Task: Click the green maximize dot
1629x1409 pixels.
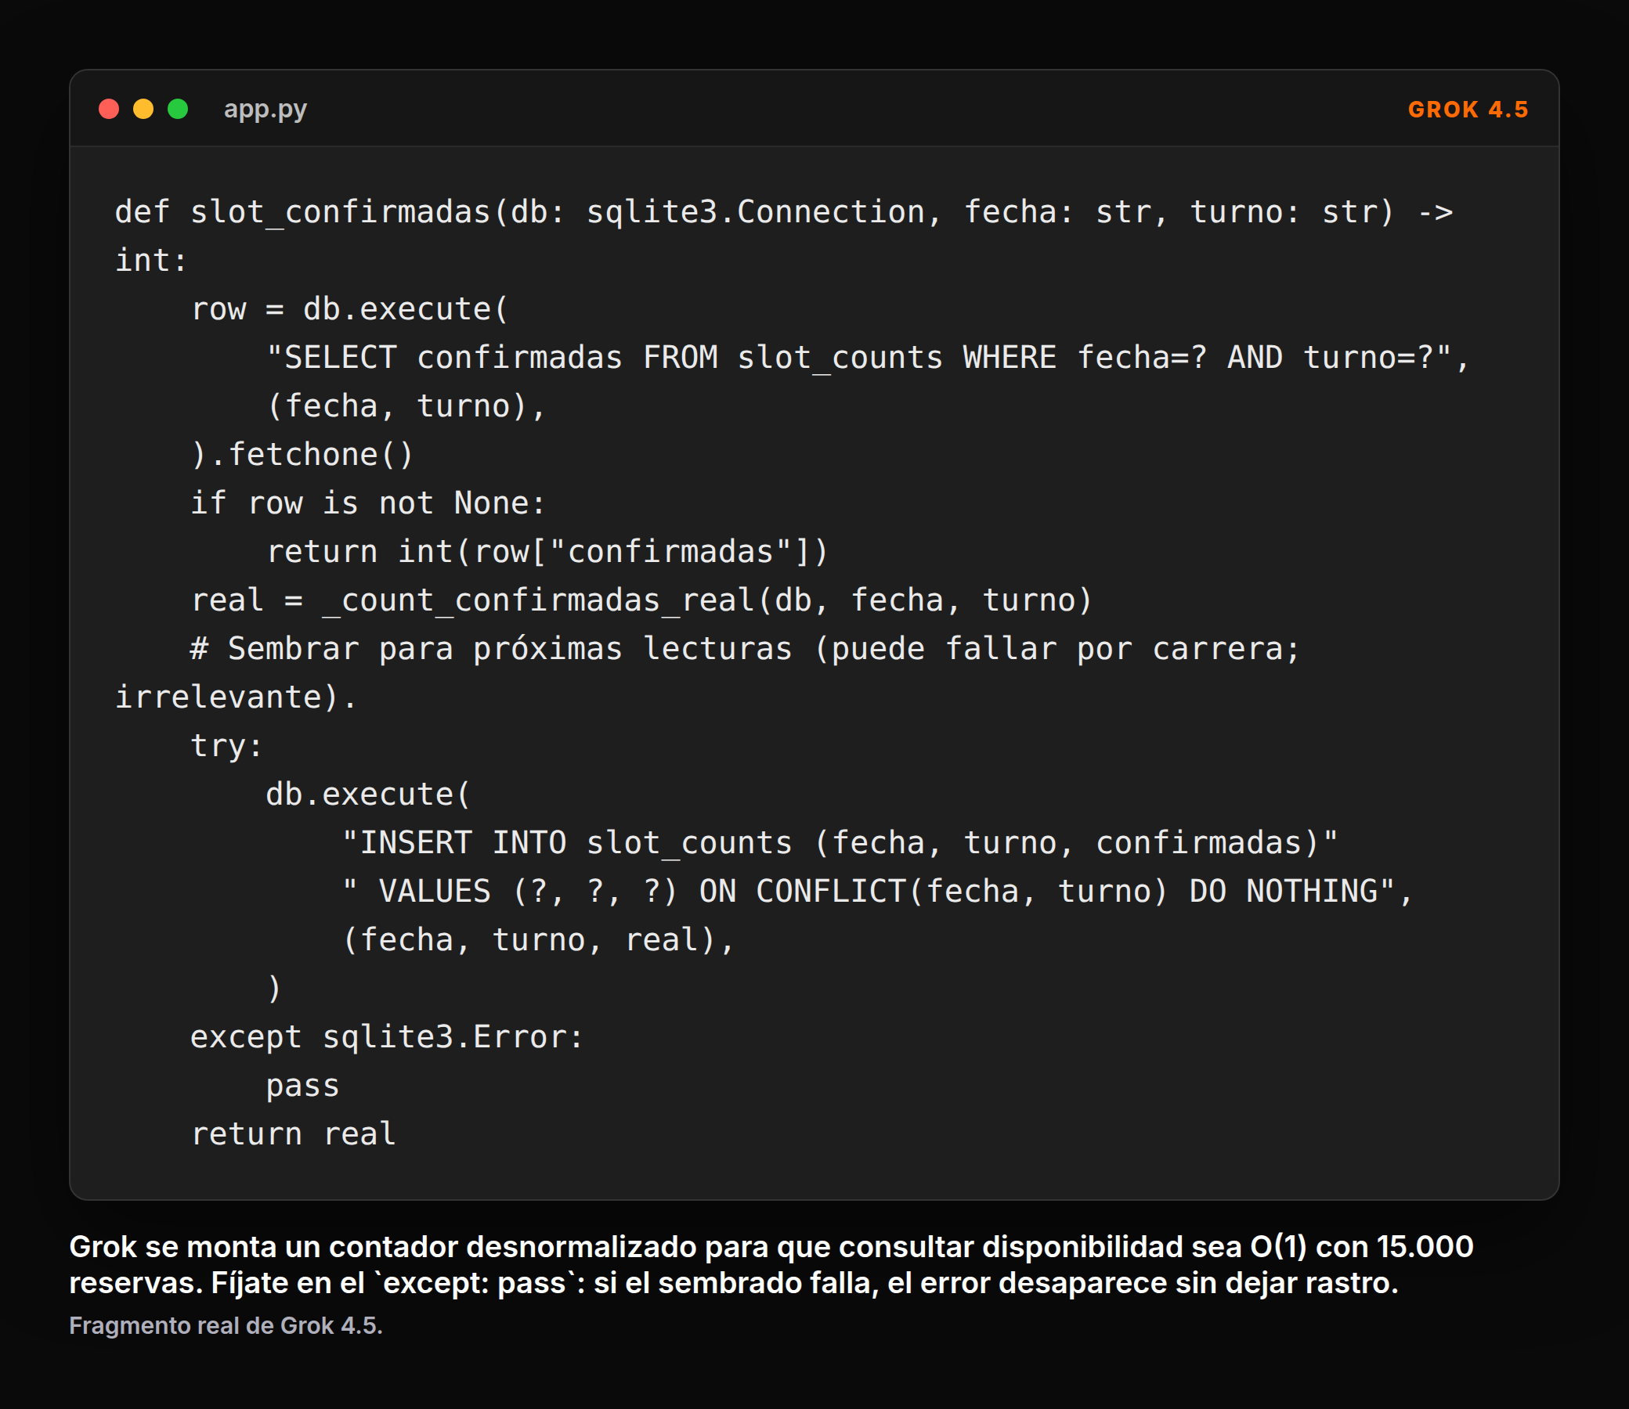Action: click(178, 109)
